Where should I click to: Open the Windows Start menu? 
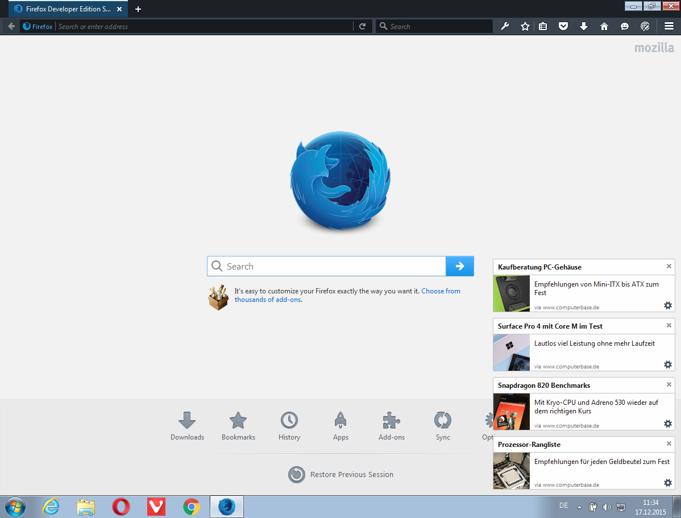15,507
